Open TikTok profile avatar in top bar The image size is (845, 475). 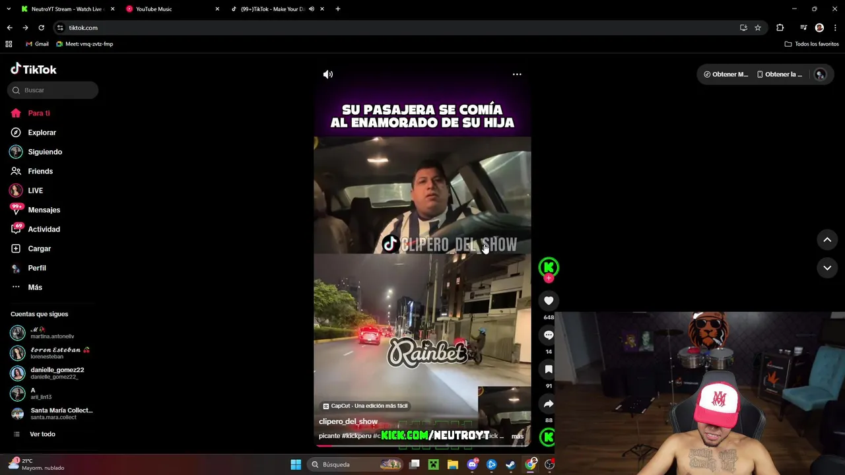(820, 75)
